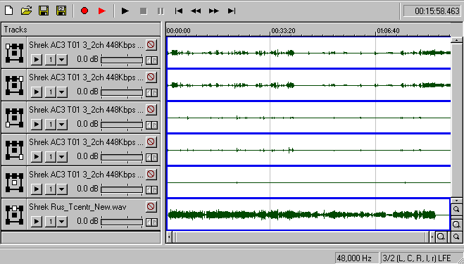Click the 00:33:20 ruler marker
464x264 pixels.
tap(283, 31)
